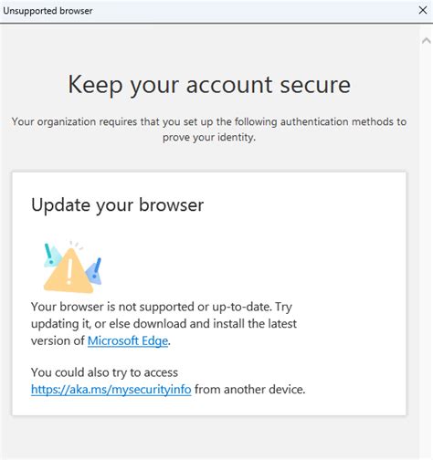The height and width of the screenshot is (460, 433).
Task: Click the "updating it, or else download" line
Action: [x=164, y=323]
